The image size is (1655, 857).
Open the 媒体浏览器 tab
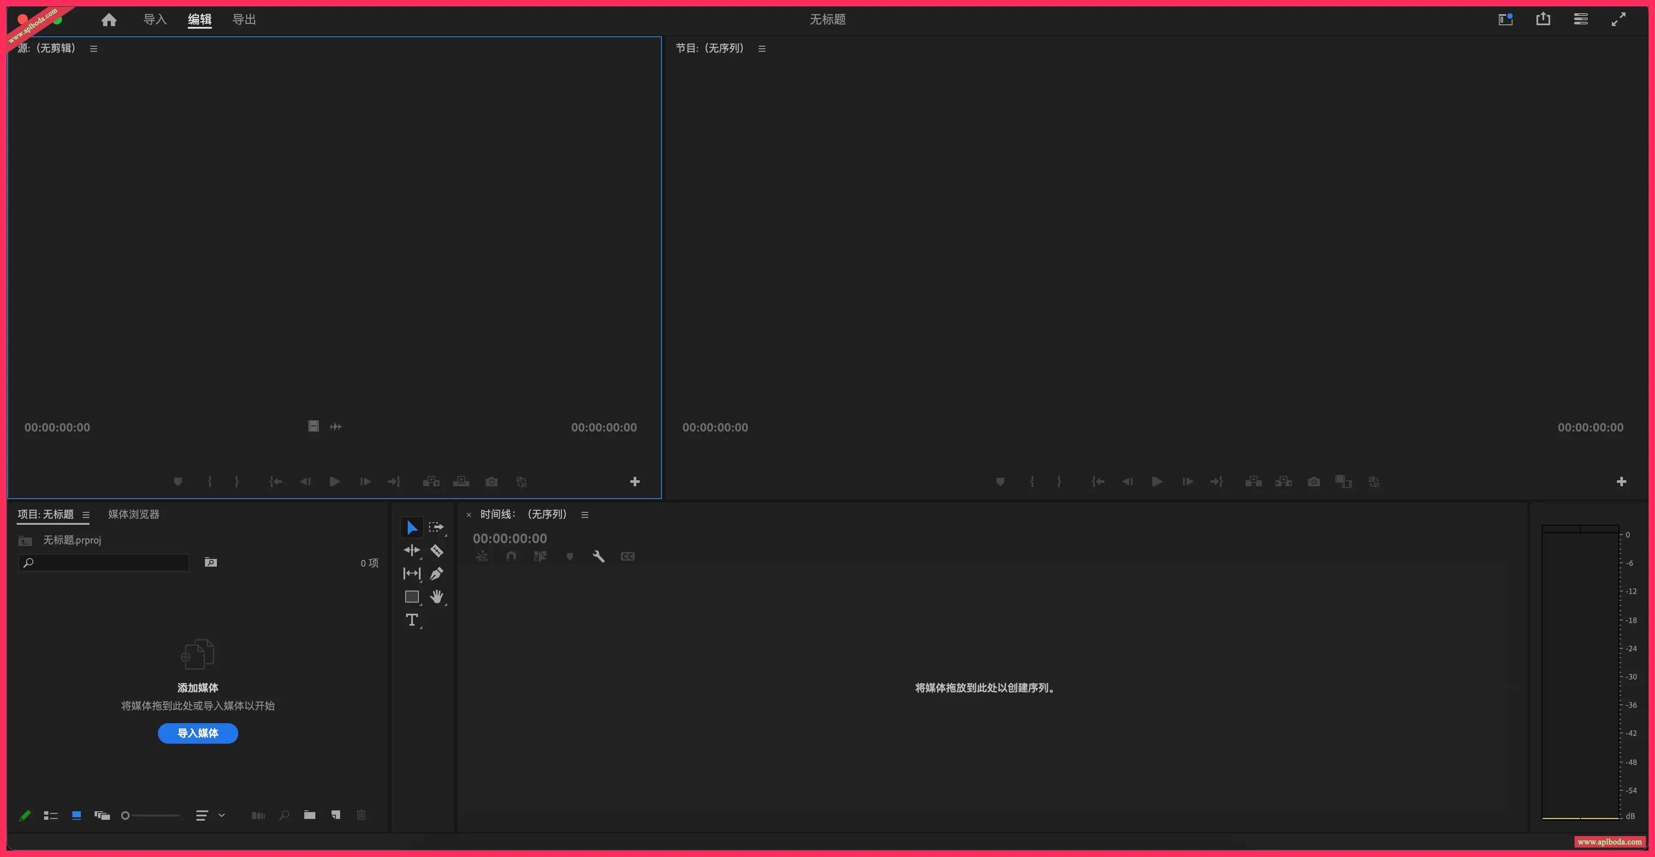pyautogui.click(x=133, y=514)
